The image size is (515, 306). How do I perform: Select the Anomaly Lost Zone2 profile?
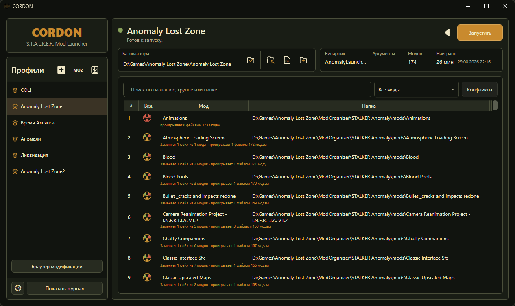coord(57,171)
